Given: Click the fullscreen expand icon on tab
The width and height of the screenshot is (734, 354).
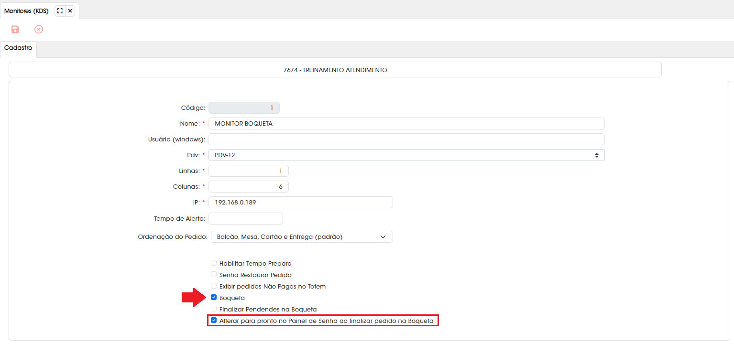Looking at the screenshot, I should pos(60,11).
